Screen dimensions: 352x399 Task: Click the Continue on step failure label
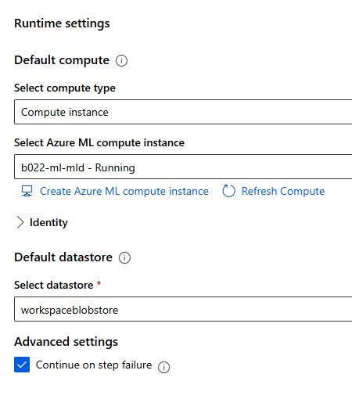pos(94,365)
